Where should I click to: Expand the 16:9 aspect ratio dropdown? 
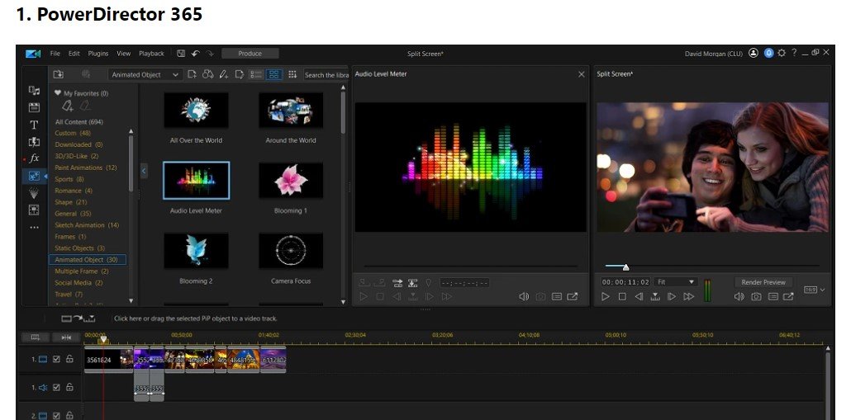815,290
